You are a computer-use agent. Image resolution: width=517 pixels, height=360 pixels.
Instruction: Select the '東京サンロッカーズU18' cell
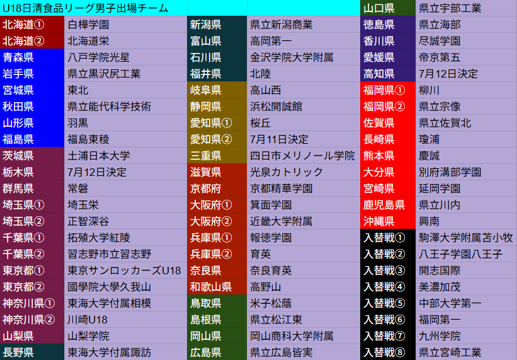(x=125, y=270)
